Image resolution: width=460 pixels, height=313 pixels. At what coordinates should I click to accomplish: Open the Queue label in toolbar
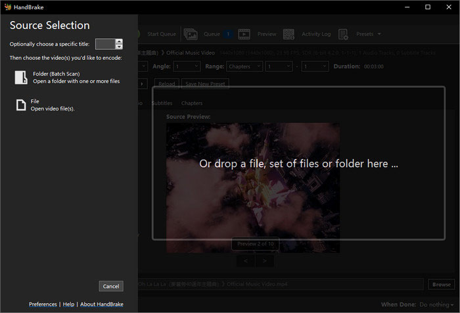pyautogui.click(x=212, y=34)
